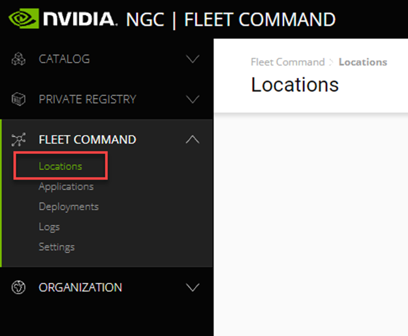Open the Applications menu item

[66, 186]
